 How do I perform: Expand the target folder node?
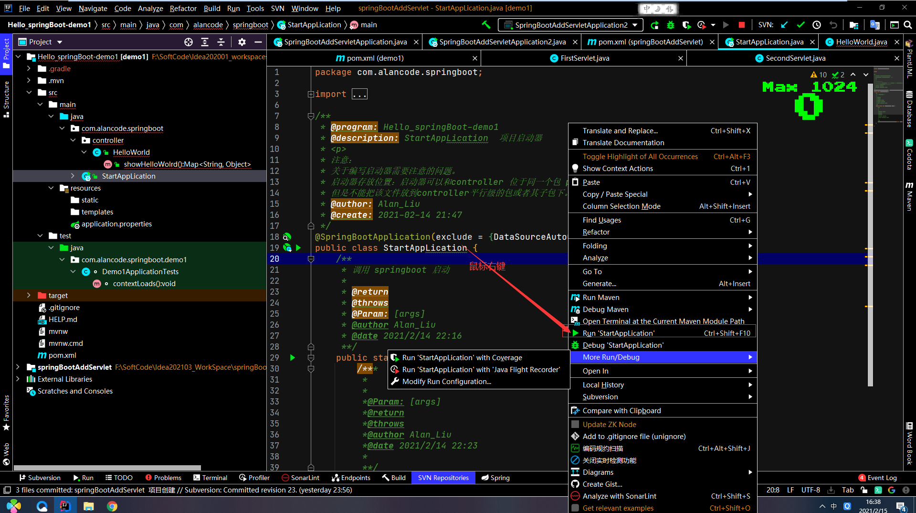(x=29, y=296)
